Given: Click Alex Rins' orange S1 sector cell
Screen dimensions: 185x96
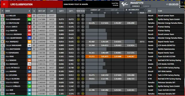Looking at the screenshot, I should point(92,57).
